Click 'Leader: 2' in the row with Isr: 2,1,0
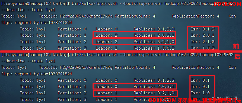Viewport: 242px width, 103px height. click(107, 42)
